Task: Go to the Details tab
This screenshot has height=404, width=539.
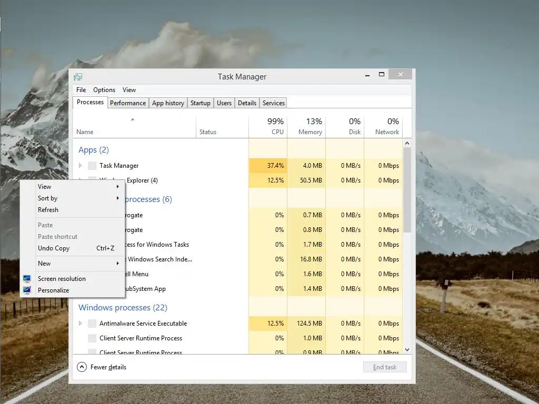Action: coord(247,103)
